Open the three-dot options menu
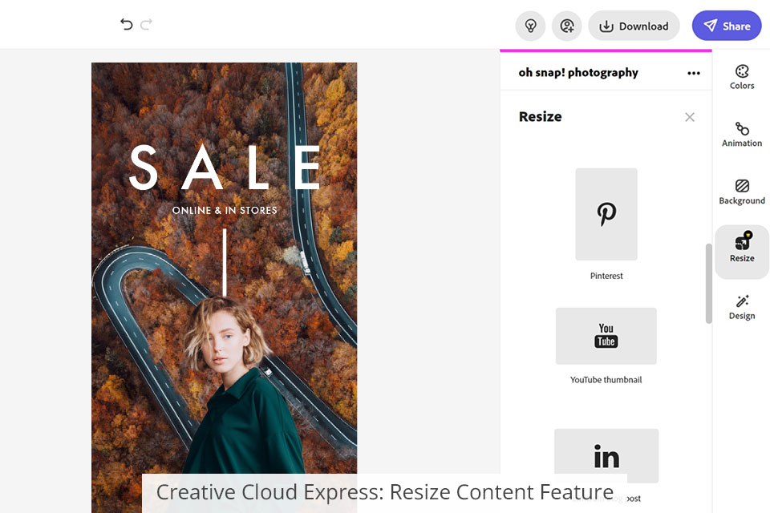Screen dimensions: 770x513 click(693, 73)
